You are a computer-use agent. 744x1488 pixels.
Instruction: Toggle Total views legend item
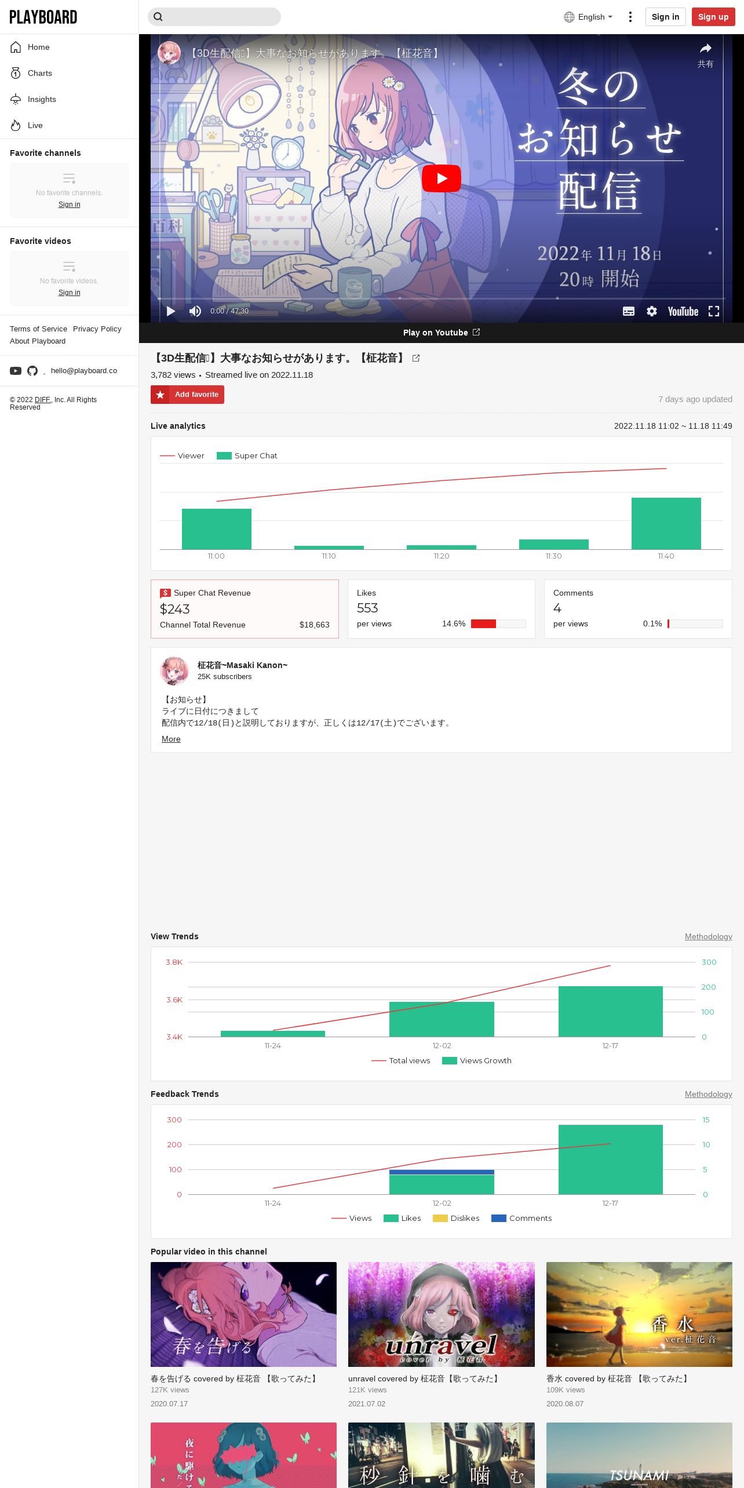point(401,1060)
